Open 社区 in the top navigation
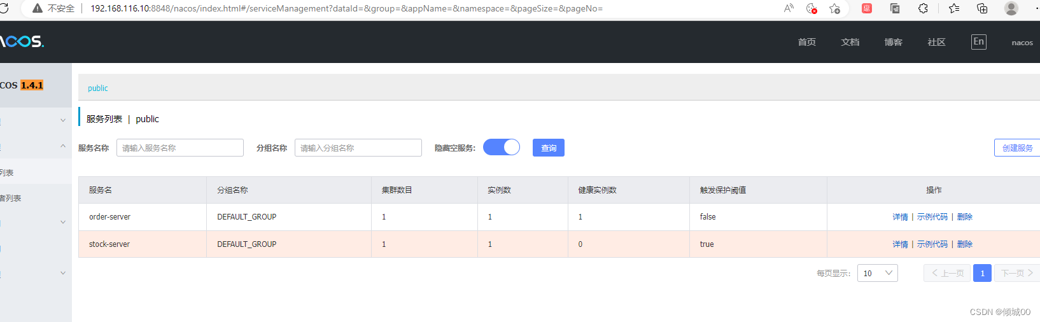This screenshot has width=1040, height=322. (936, 42)
